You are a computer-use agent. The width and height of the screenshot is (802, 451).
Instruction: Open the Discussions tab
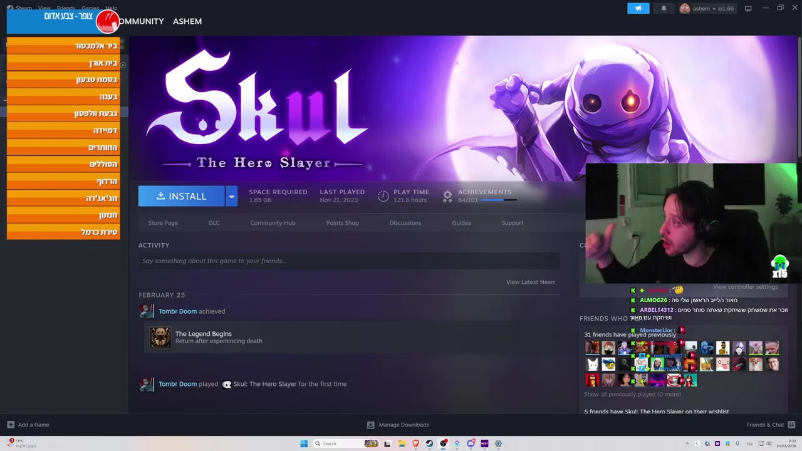point(405,223)
